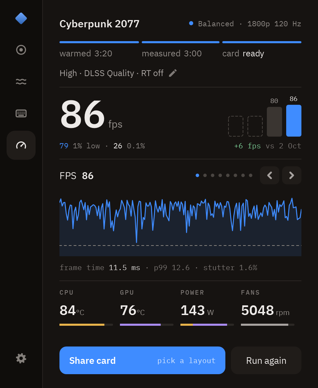Open the keyboard sidebar section

point(21,113)
